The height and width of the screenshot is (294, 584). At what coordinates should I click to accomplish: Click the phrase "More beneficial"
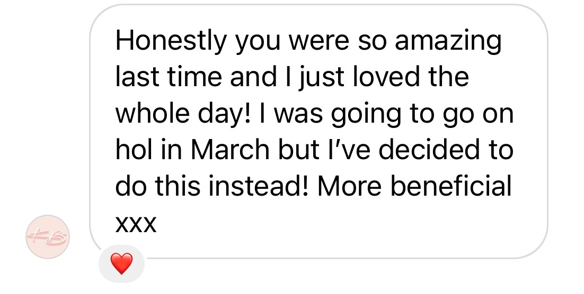tap(415, 188)
